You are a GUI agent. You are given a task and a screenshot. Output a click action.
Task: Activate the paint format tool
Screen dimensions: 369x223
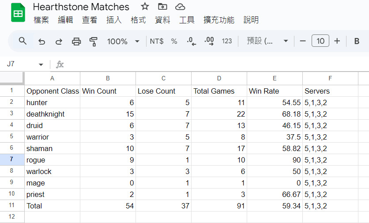pos(94,42)
